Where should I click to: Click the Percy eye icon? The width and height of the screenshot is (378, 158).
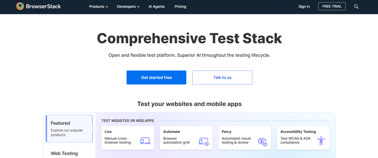coord(262,141)
